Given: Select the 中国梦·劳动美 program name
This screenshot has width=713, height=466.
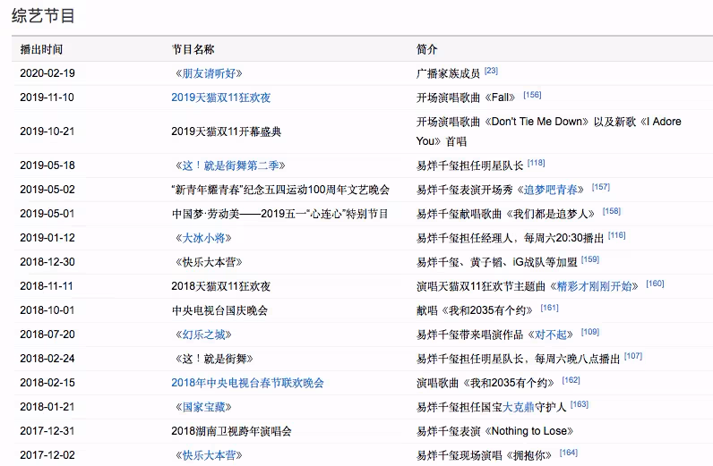Looking at the screenshot, I should tap(280, 214).
